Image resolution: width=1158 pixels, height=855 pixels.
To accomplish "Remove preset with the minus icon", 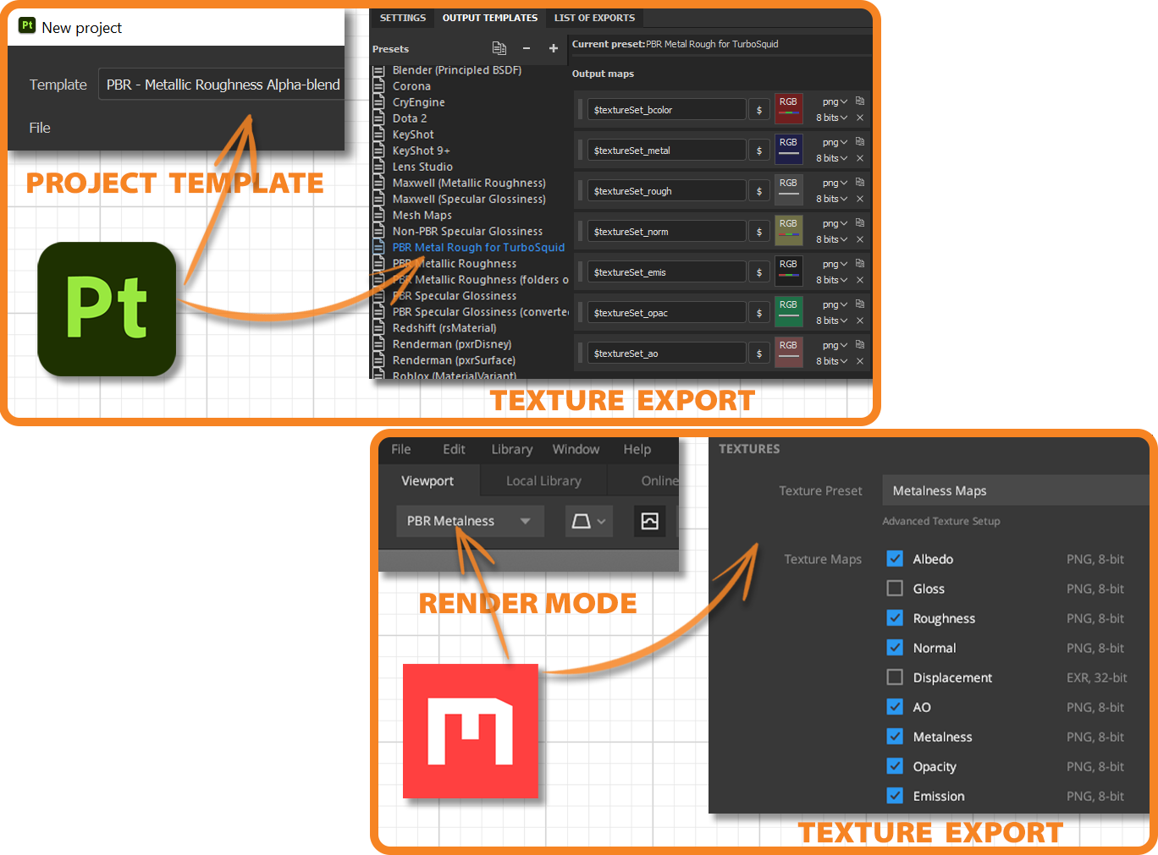I will [x=527, y=48].
